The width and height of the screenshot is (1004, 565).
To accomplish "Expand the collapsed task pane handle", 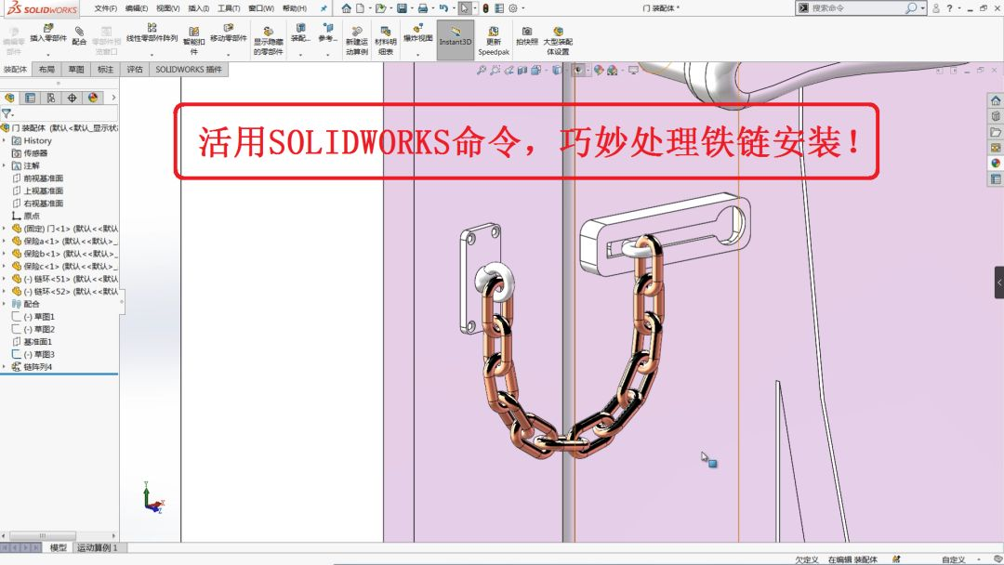I will click(998, 282).
